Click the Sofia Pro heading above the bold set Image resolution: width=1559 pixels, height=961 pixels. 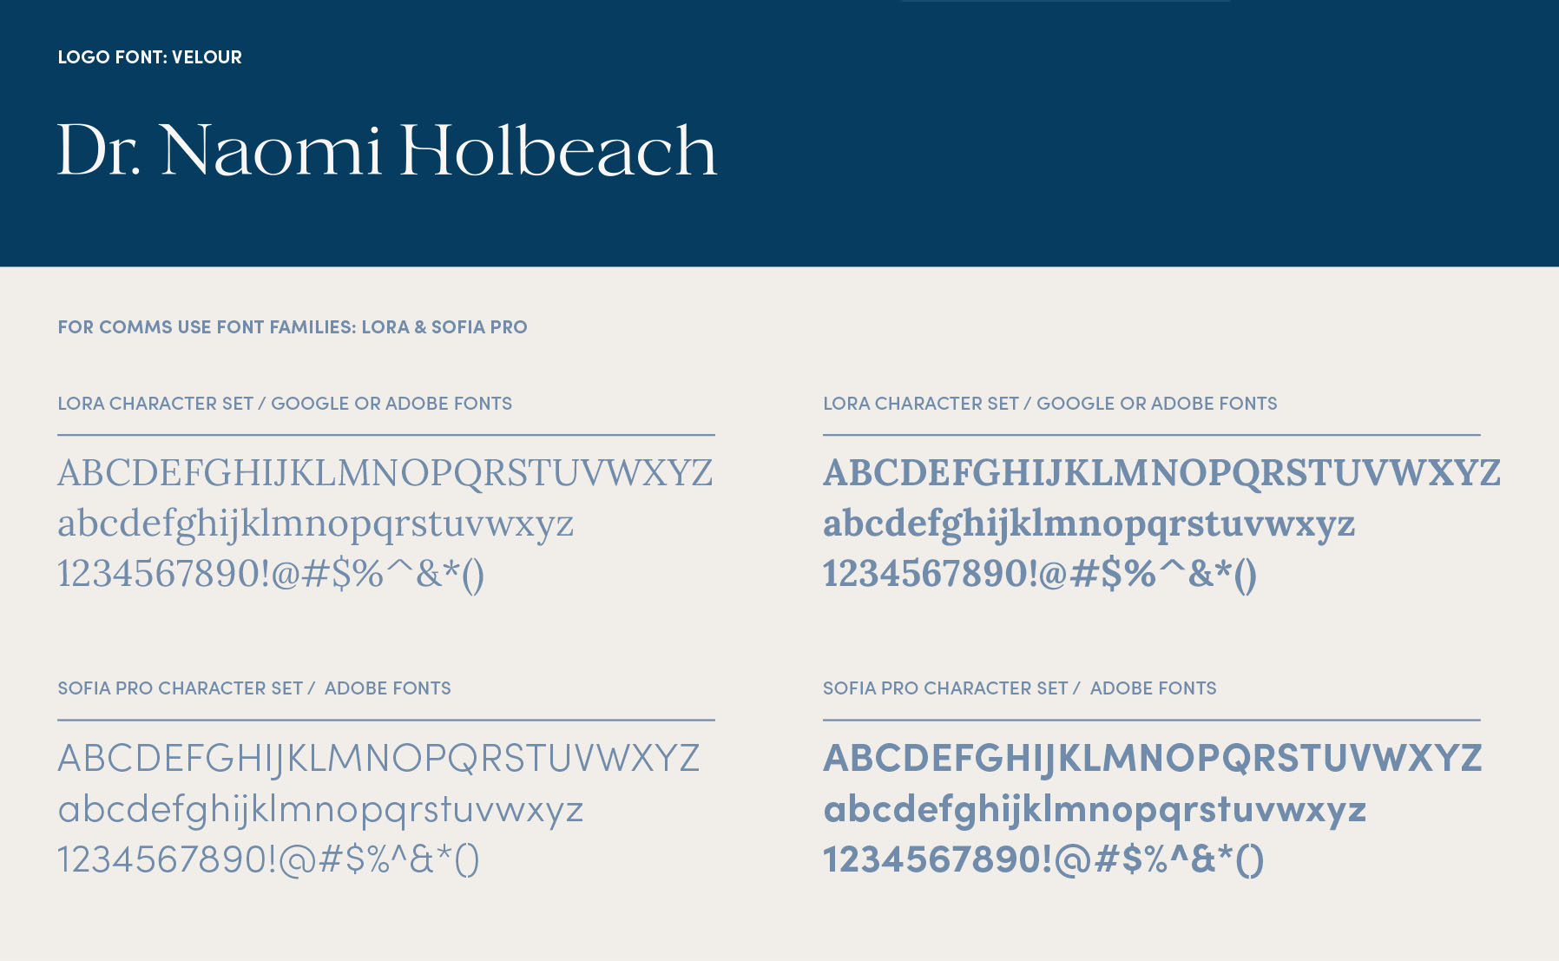point(1019,688)
